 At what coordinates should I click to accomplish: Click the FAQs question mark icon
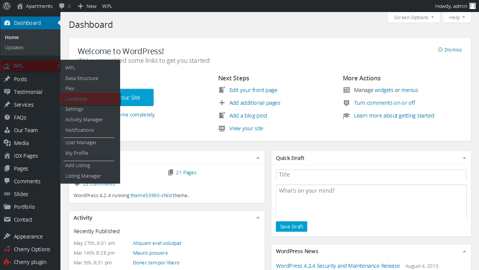tap(7, 118)
